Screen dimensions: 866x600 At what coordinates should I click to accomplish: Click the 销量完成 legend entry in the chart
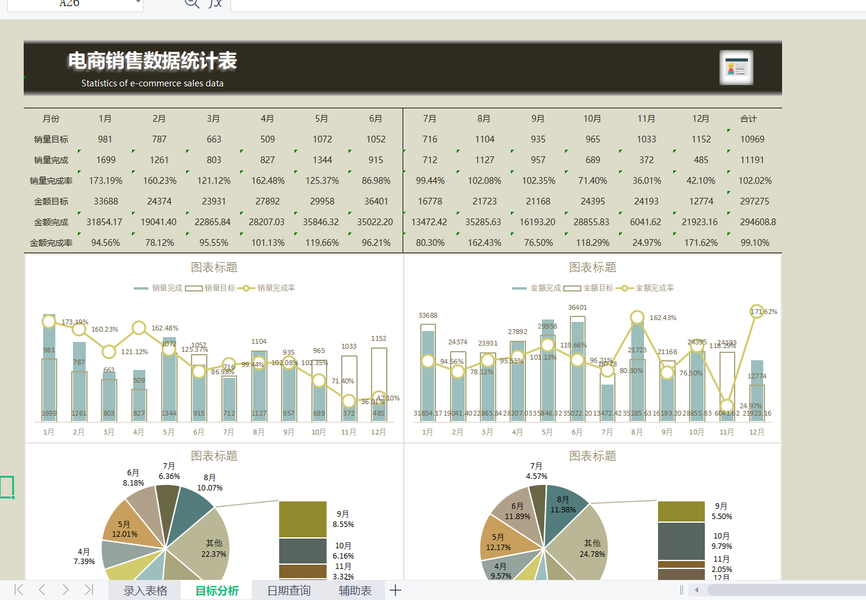point(158,288)
